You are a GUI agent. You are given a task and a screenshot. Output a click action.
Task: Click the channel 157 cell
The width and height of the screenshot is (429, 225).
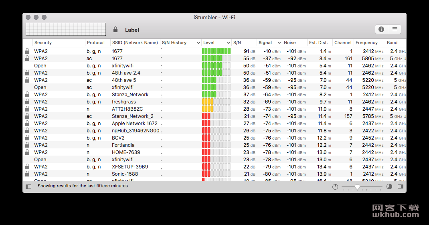point(348,116)
